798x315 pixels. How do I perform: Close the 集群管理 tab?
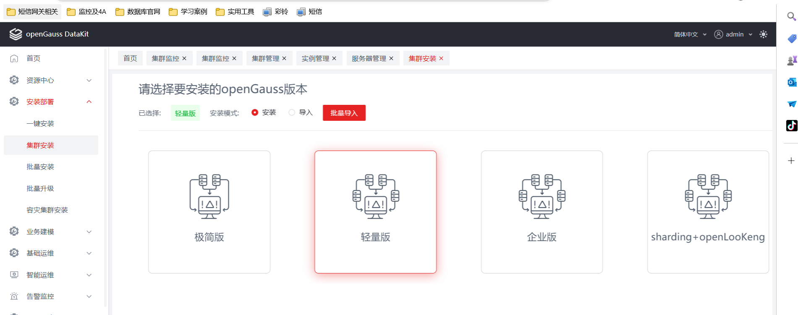point(284,58)
